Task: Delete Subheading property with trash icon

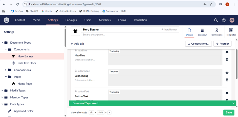Action: 227,80
